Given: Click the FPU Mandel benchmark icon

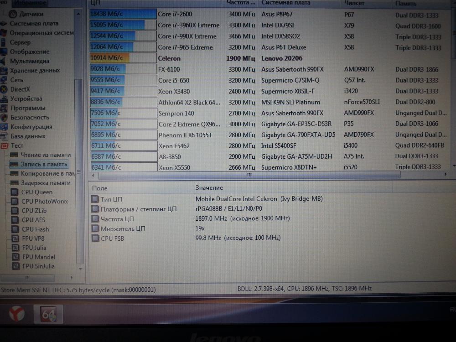Looking at the screenshot, I should 16,257.
